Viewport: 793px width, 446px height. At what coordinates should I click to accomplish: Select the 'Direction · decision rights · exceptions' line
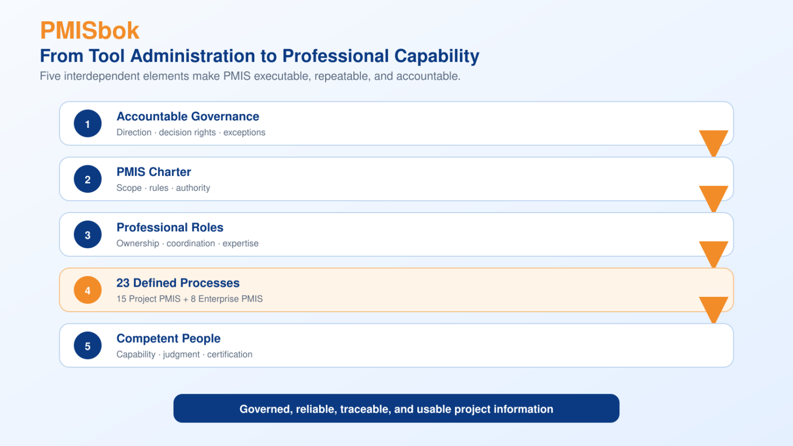pyautogui.click(x=191, y=132)
